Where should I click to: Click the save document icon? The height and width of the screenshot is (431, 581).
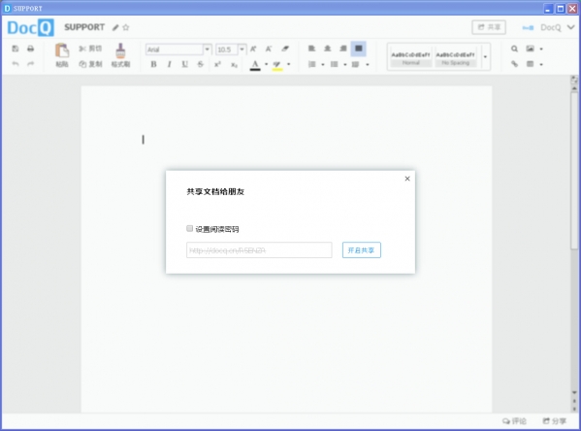16,49
